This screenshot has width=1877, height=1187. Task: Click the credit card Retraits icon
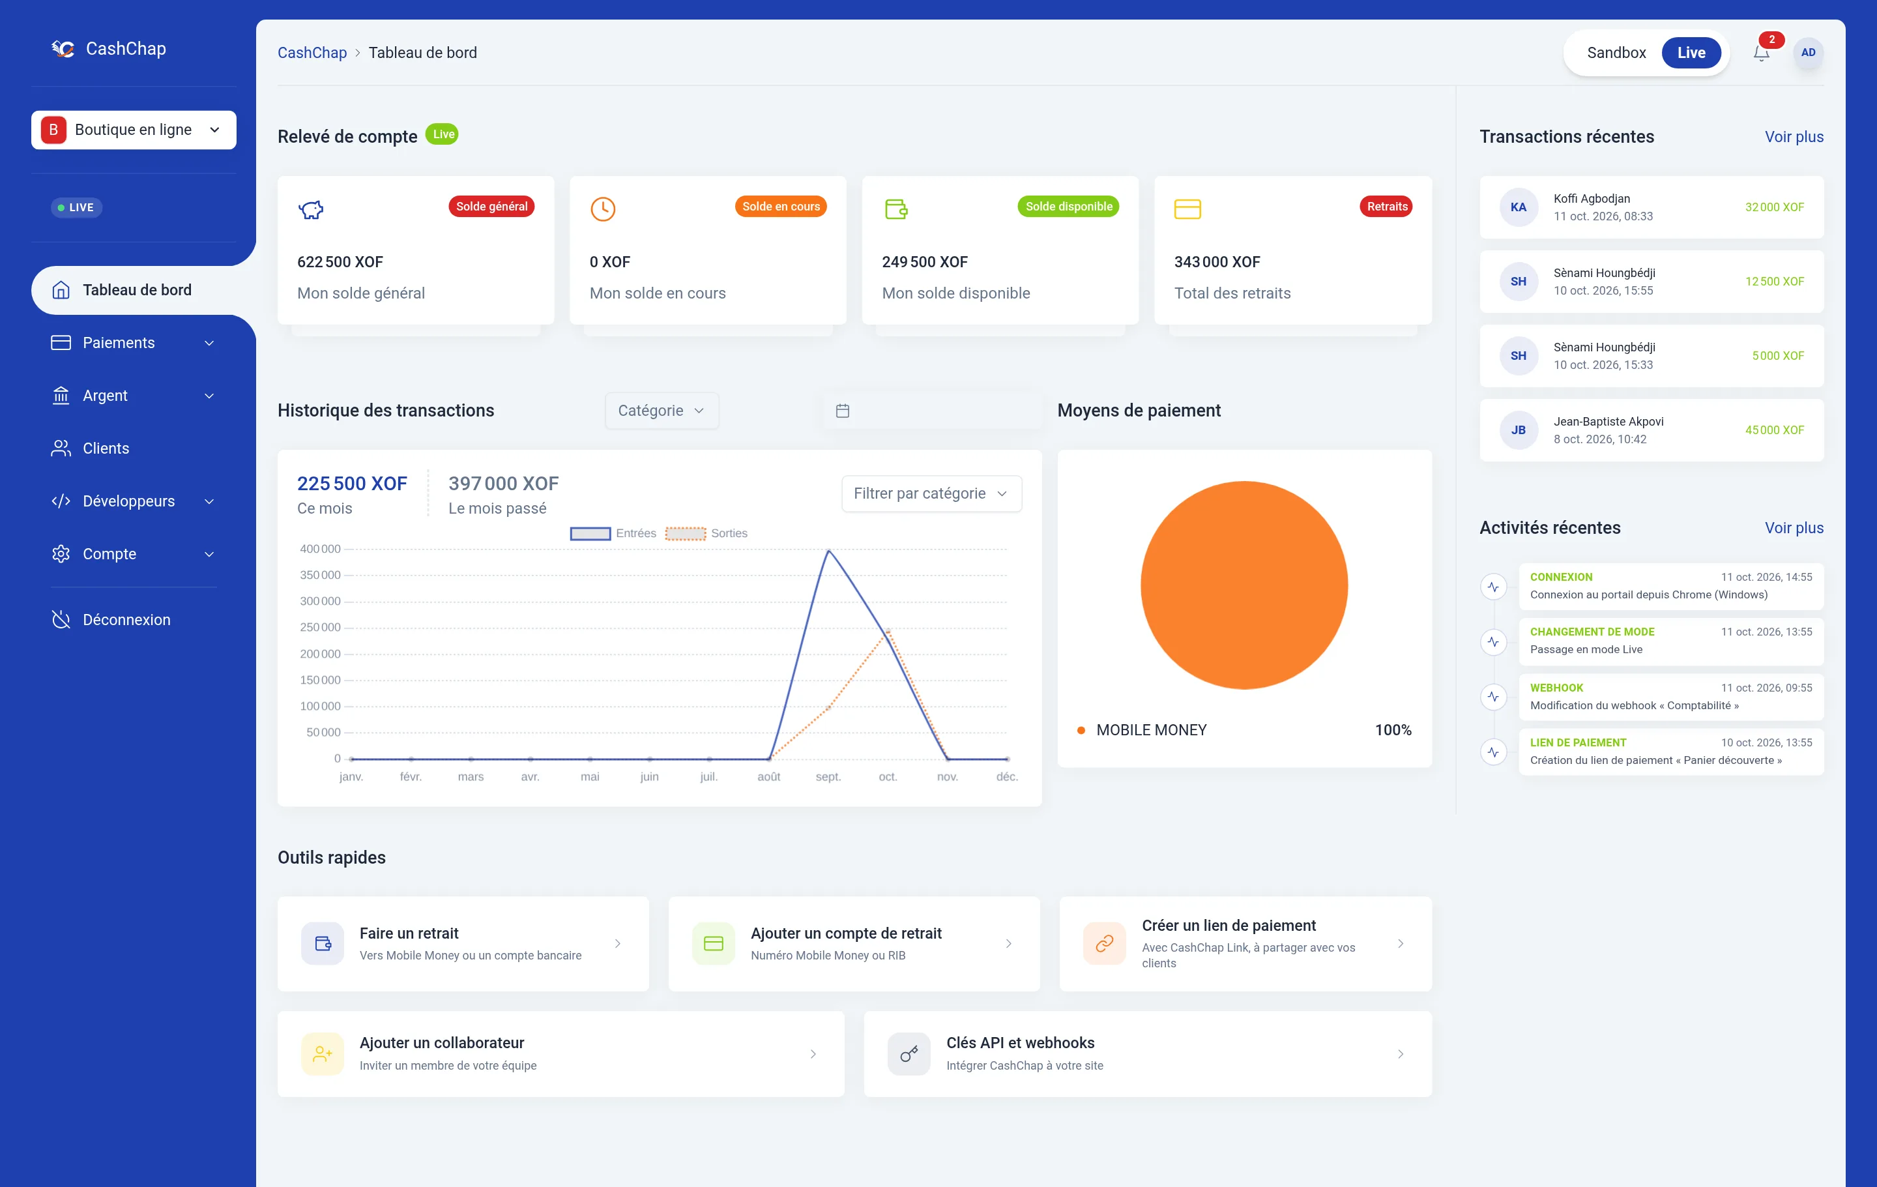[x=1187, y=209]
